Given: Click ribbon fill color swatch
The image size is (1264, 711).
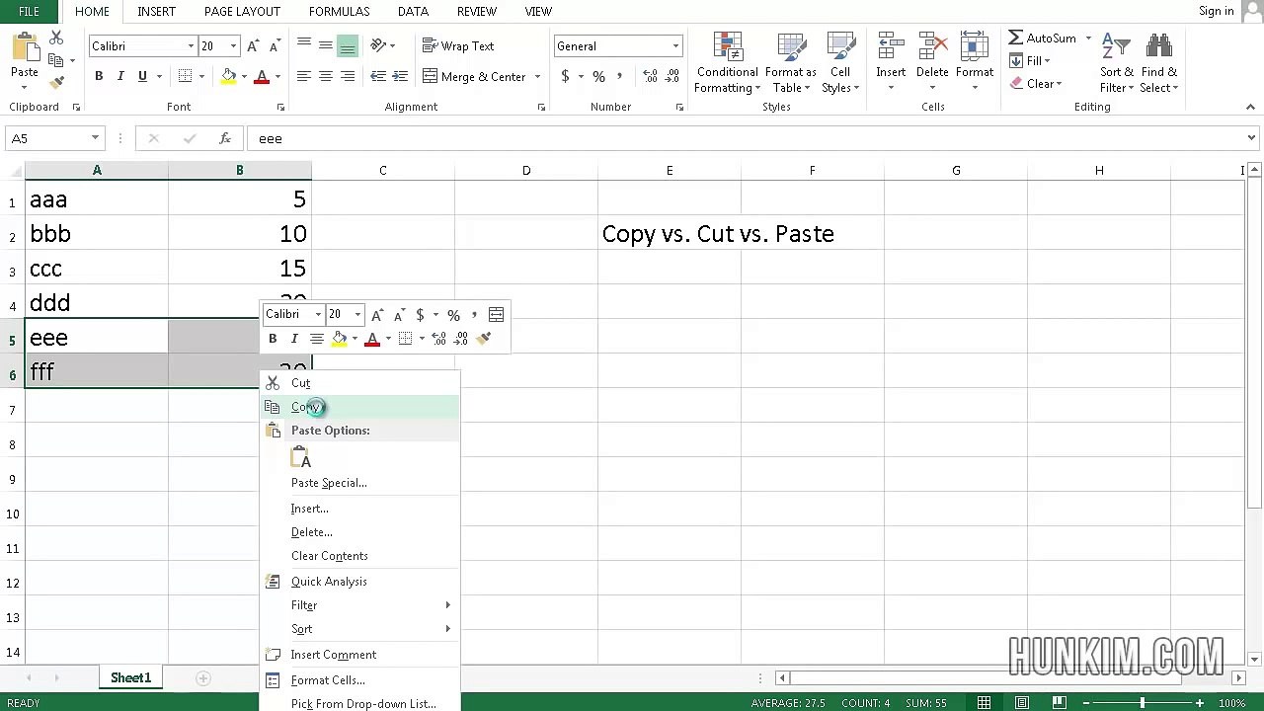Looking at the screenshot, I should click(x=229, y=77).
